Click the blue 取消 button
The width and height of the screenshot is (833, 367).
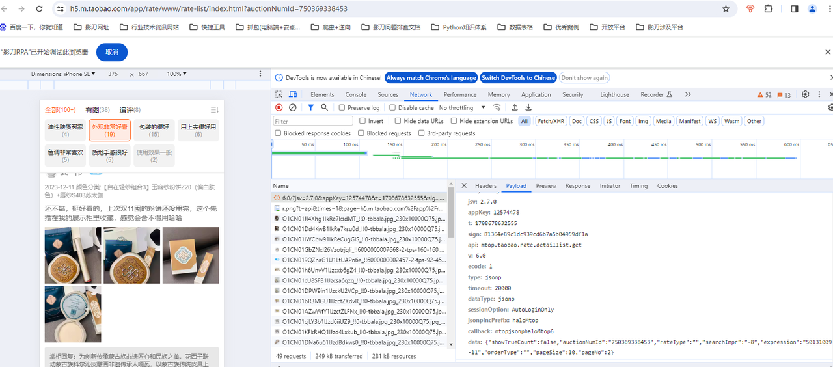tap(112, 52)
